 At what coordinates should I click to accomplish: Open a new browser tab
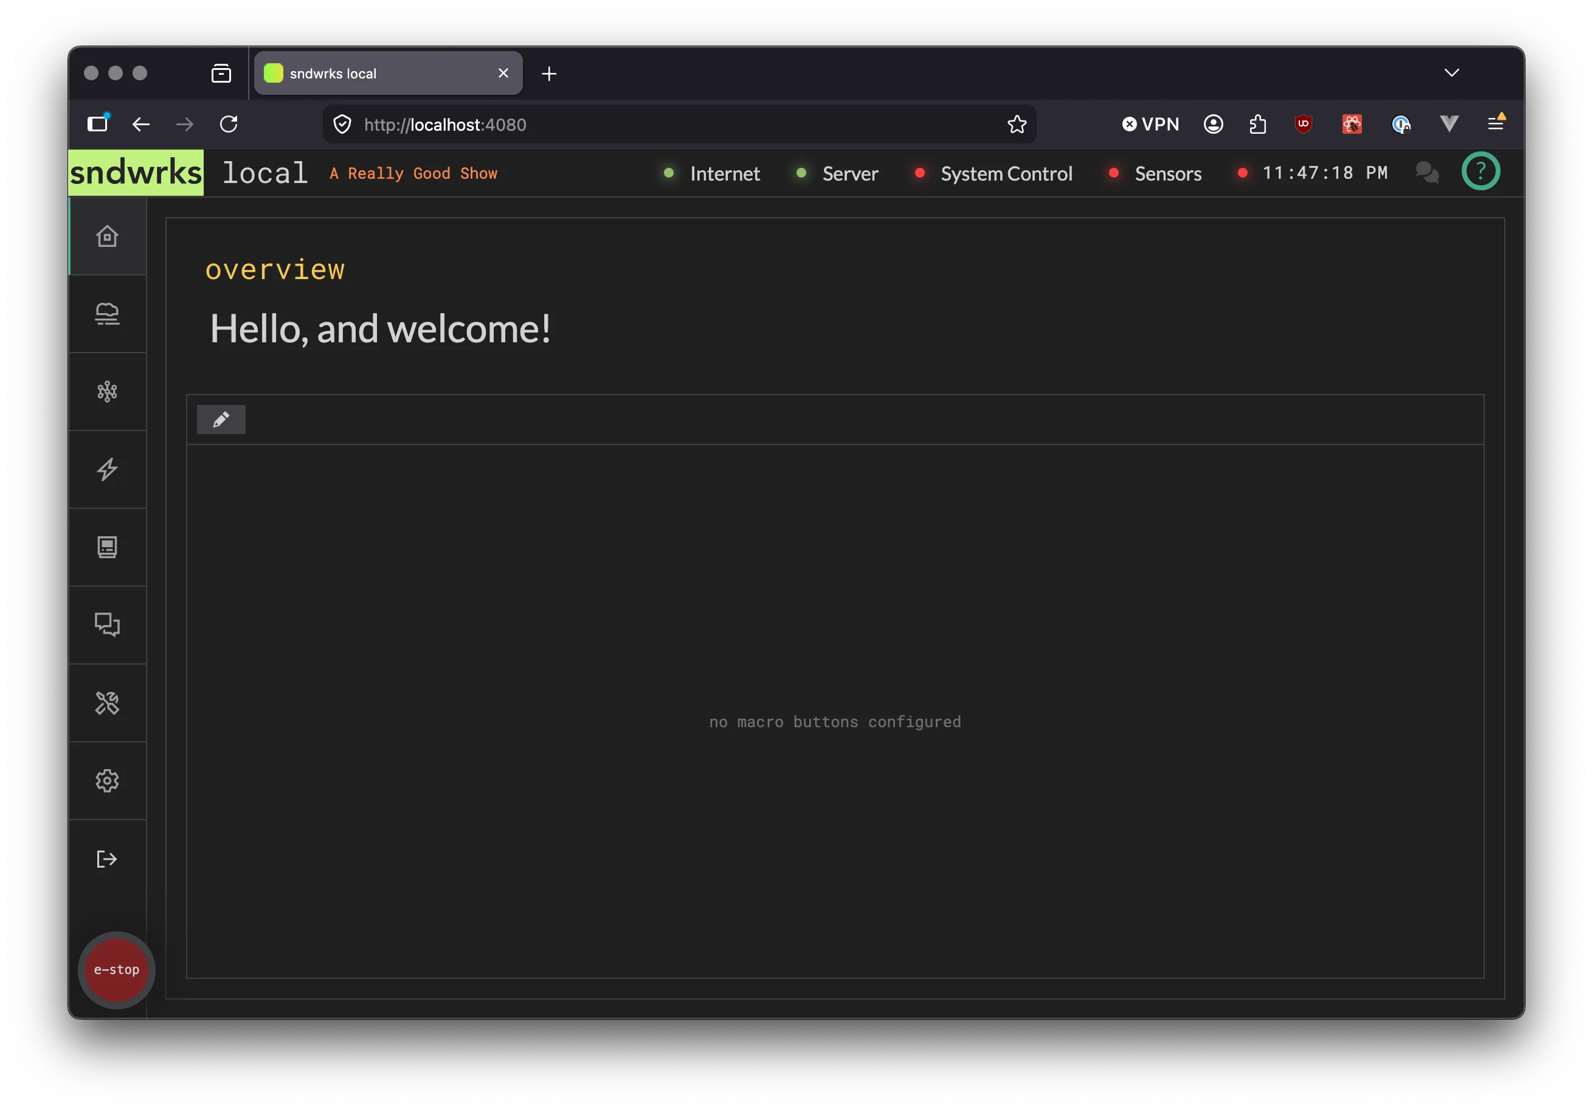click(549, 74)
